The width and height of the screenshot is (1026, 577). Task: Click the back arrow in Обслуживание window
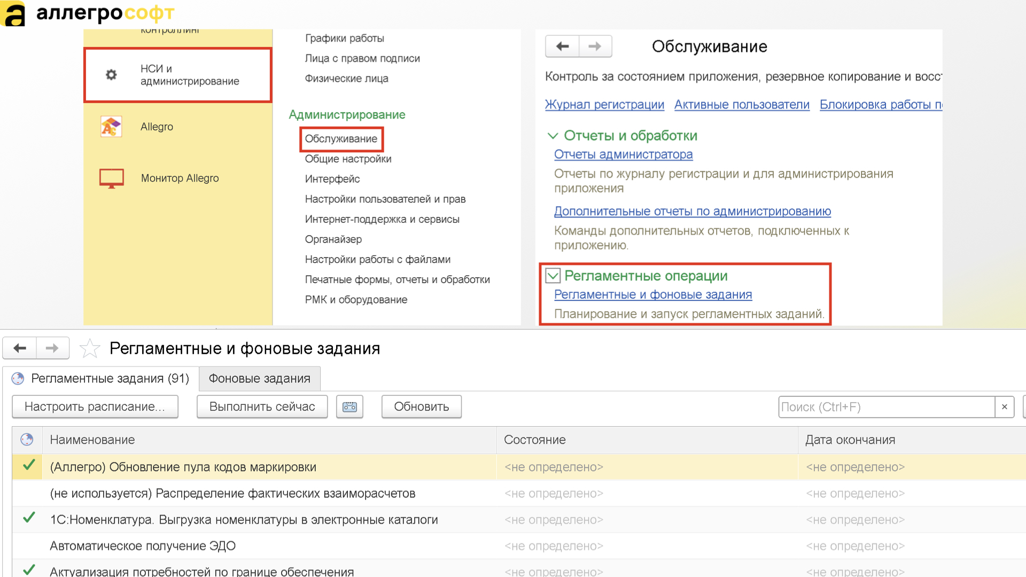pos(562,46)
